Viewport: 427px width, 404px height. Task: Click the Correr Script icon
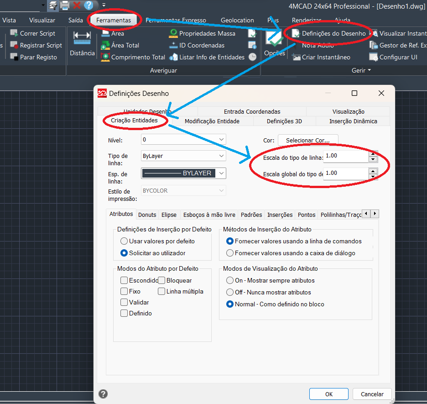pyautogui.click(x=14, y=33)
